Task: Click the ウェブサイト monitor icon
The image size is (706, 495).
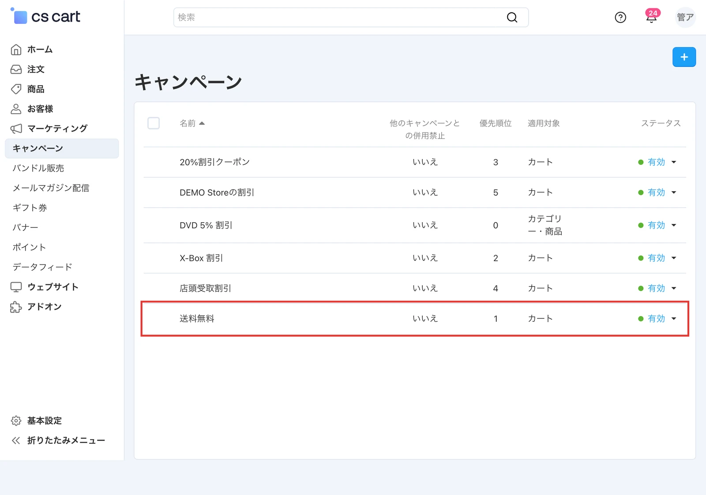Action: click(16, 287)
